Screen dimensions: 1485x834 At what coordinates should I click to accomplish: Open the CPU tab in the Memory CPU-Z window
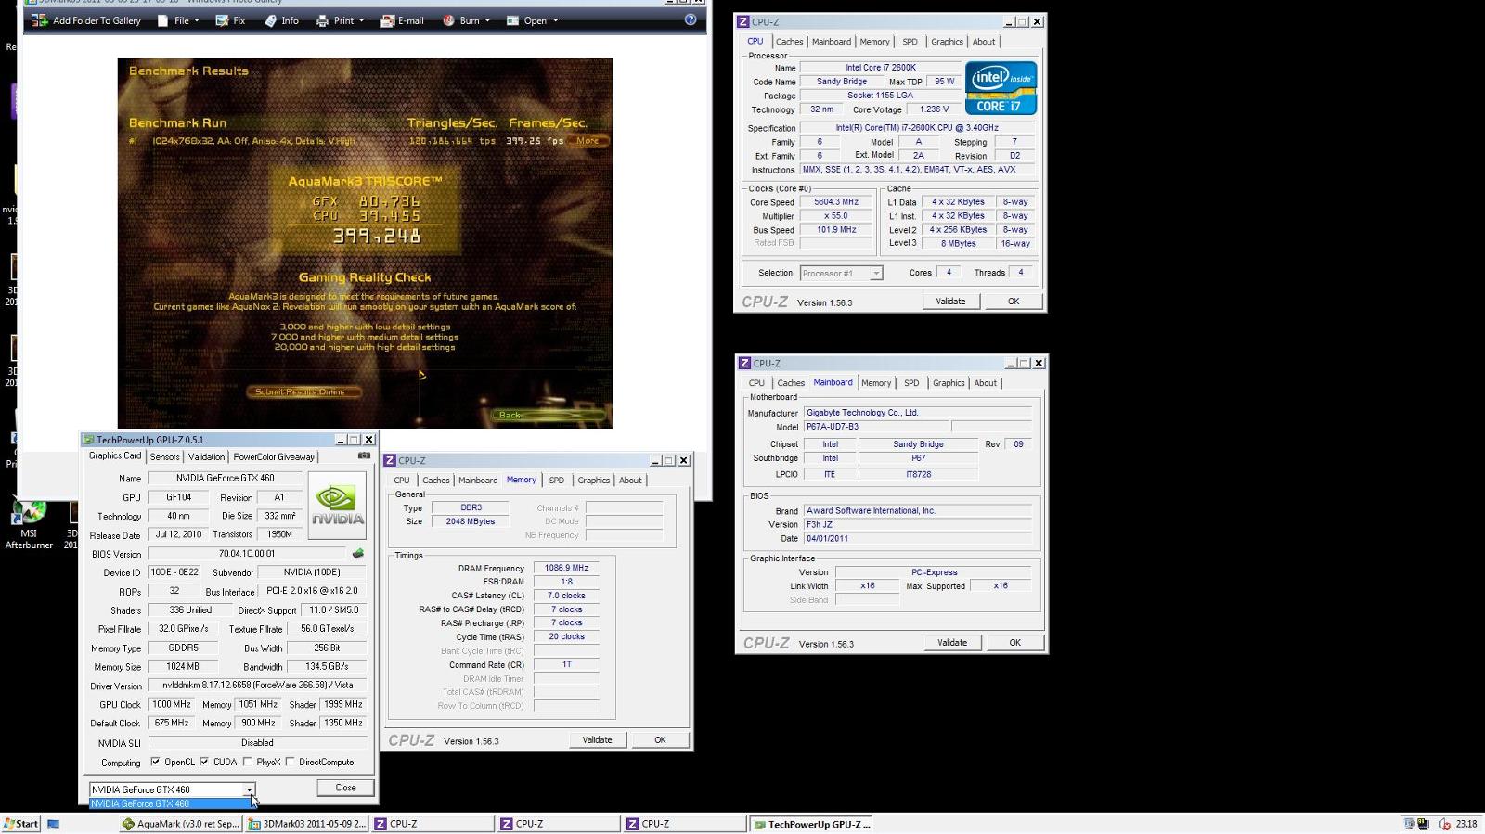(x=401, y=481)
